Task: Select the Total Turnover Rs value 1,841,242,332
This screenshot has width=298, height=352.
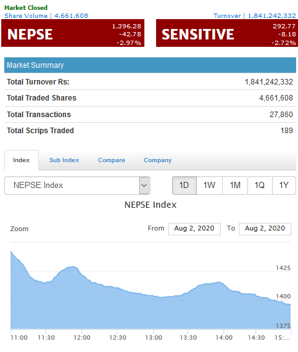Action: [269, 82]
